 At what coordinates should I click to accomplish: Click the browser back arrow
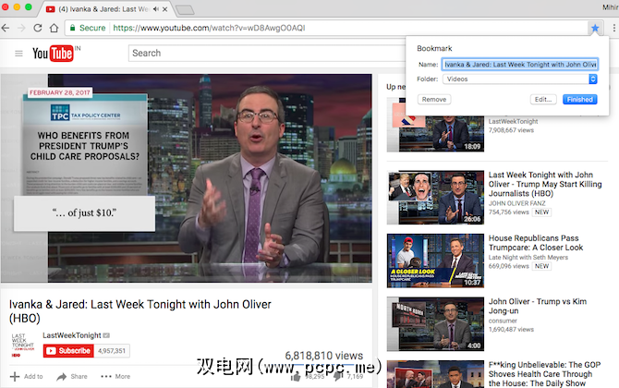(x=6, y=28)
